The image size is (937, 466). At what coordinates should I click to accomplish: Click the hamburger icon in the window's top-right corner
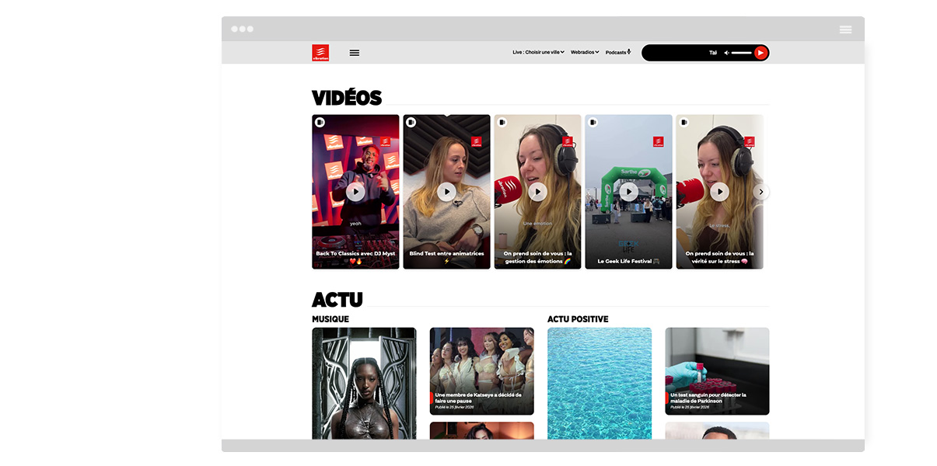click(845, 30)
